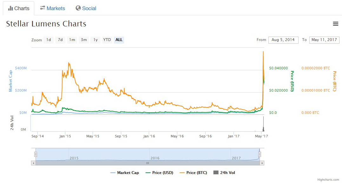Click the globe icon beside Social
This screenshot has height=188, width=342.
(78, 8)
